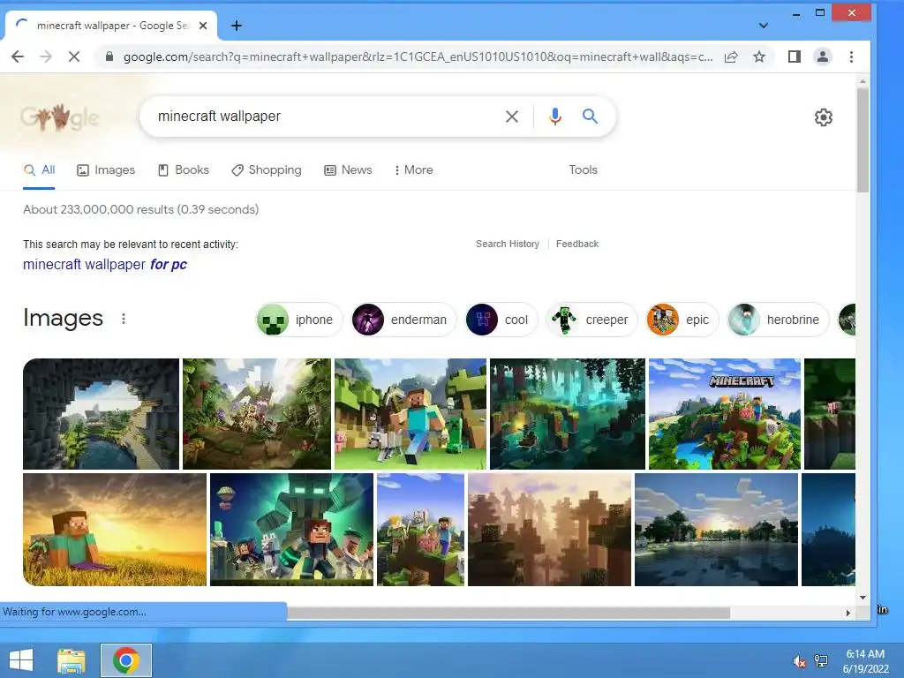The width and height of the screenshot is (904, 678).
Task: Go back to the previous page
Action: pyautogui.click(x=18, y=56)
